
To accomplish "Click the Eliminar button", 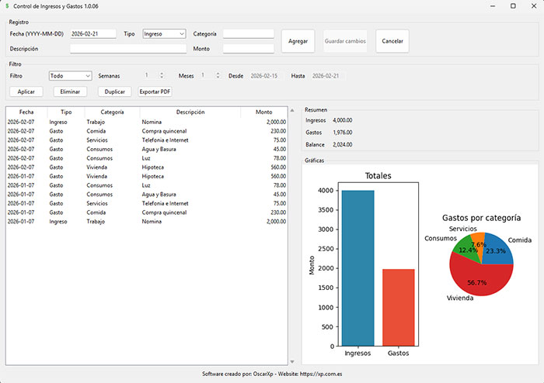I will [70, 91].
